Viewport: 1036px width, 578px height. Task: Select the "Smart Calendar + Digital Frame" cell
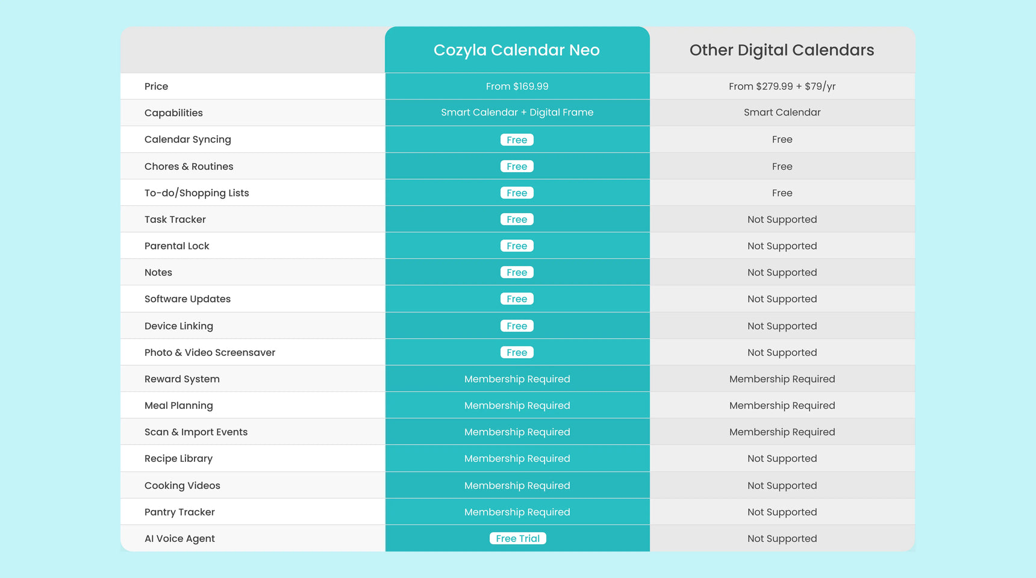pyautogui.click(x=517, y=113)
